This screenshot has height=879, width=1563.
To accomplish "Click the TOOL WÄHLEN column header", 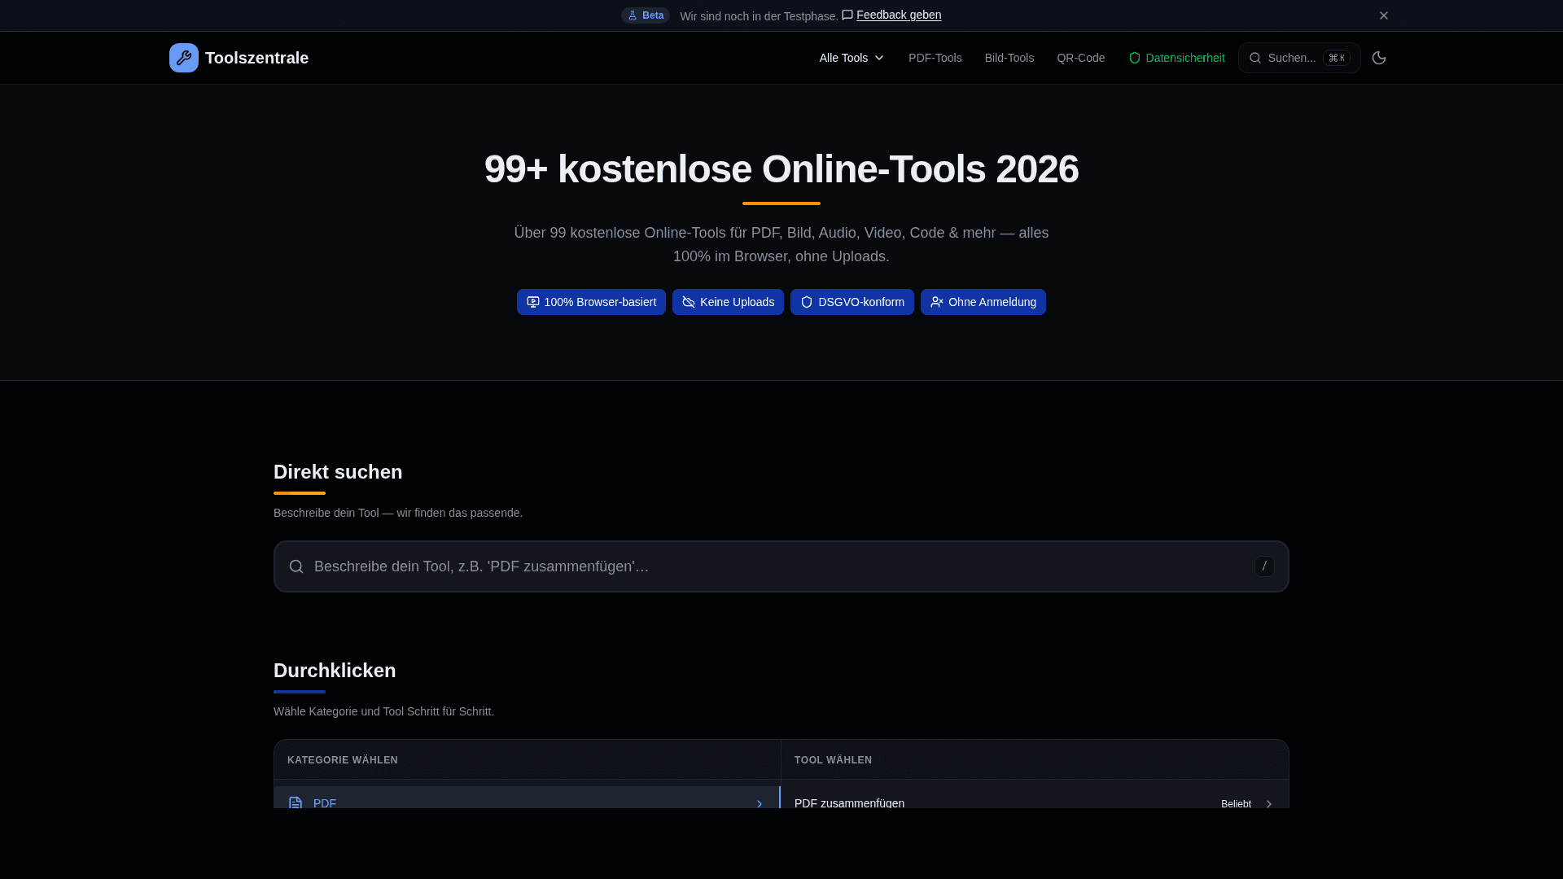I will click(x=833, y=760).
